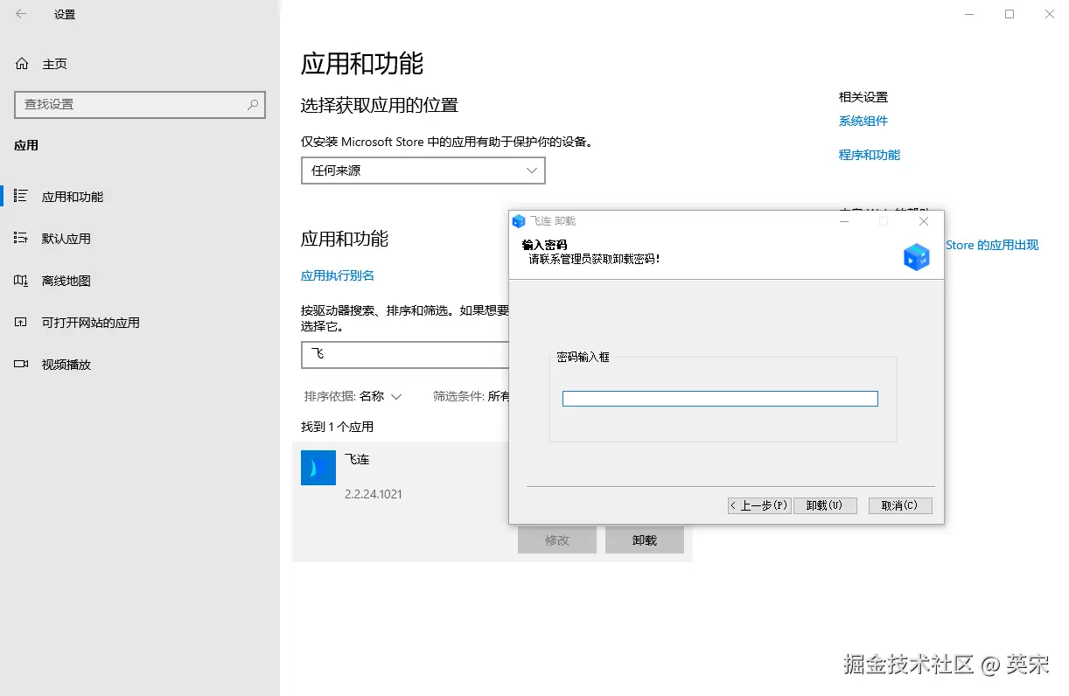Click the 飞连 app name in list
Screen dimensions: 1069x696
(357, 459)
